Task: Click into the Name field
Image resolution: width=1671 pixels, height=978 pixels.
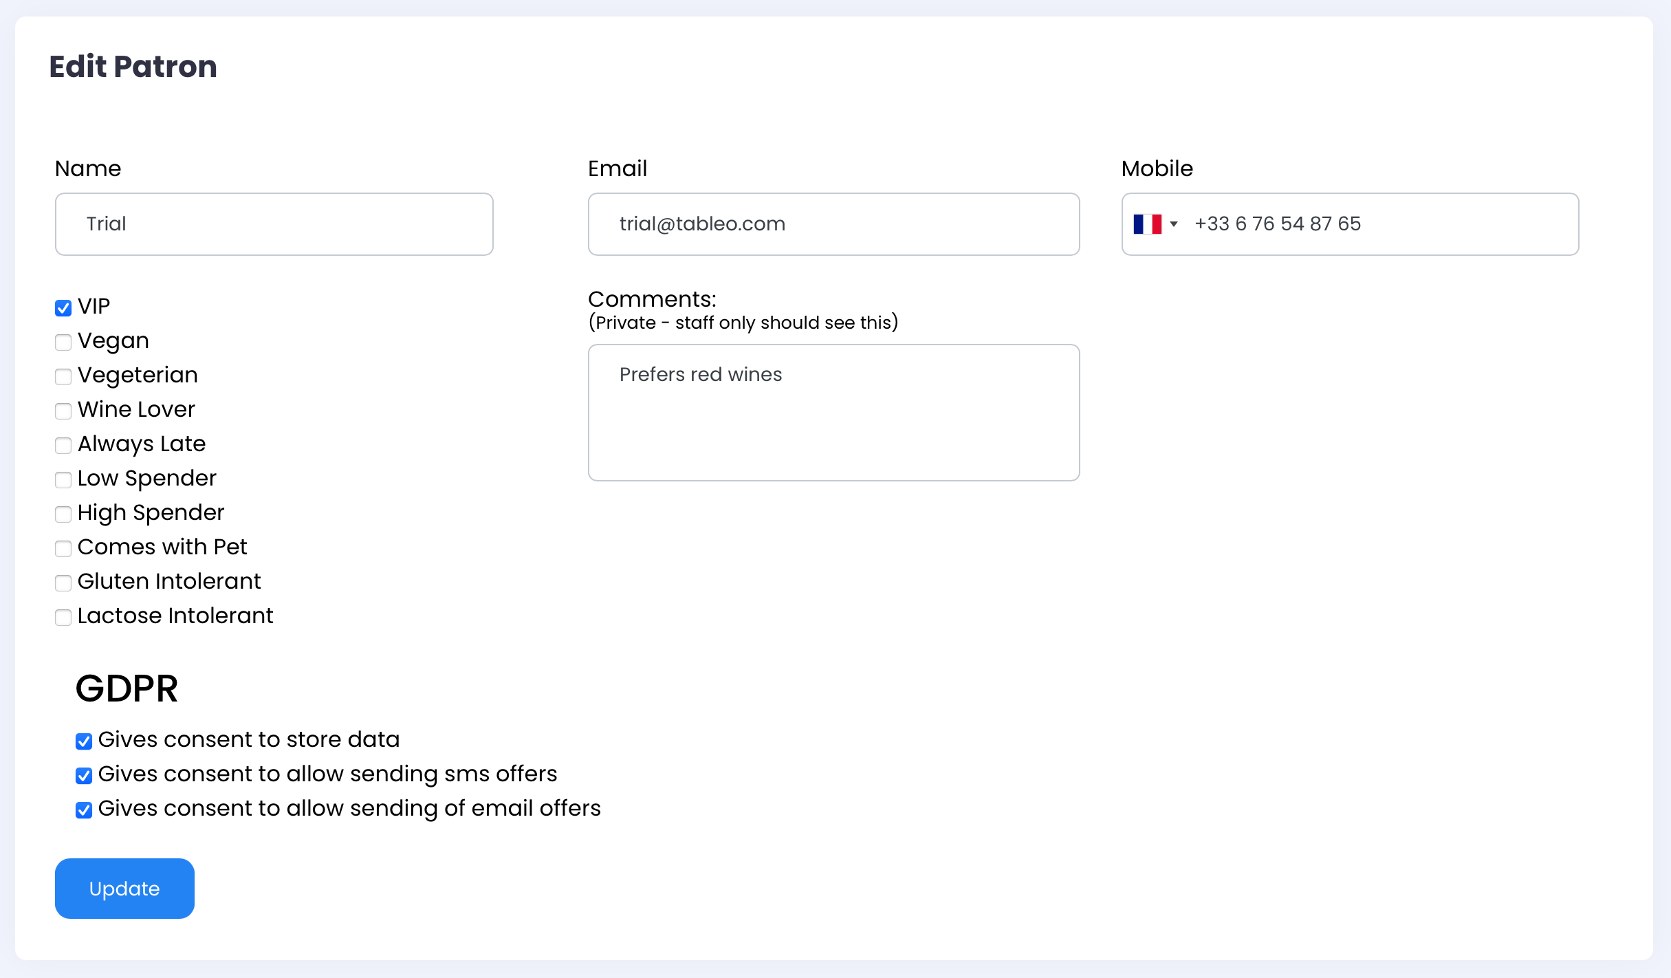Action: (x=274, y=224)
